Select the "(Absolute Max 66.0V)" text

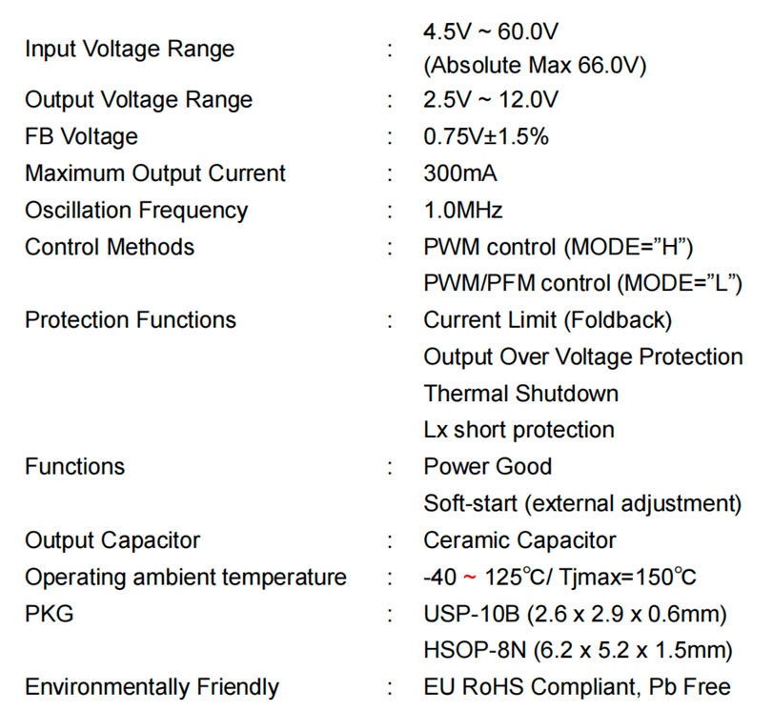[x=535, y=66]
